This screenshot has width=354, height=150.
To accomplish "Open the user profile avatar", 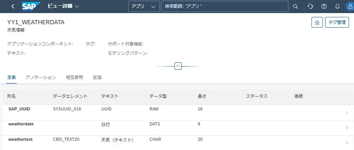I will pos(350,6).
